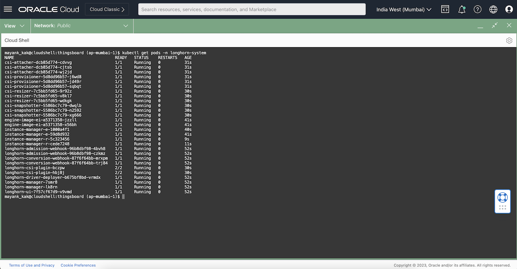Expand the View menu
Viewport: 517px width, 269px height.
[15, 26]
